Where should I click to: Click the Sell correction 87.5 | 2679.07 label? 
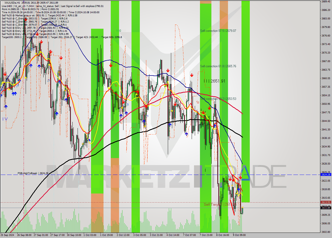coord(218,31)
